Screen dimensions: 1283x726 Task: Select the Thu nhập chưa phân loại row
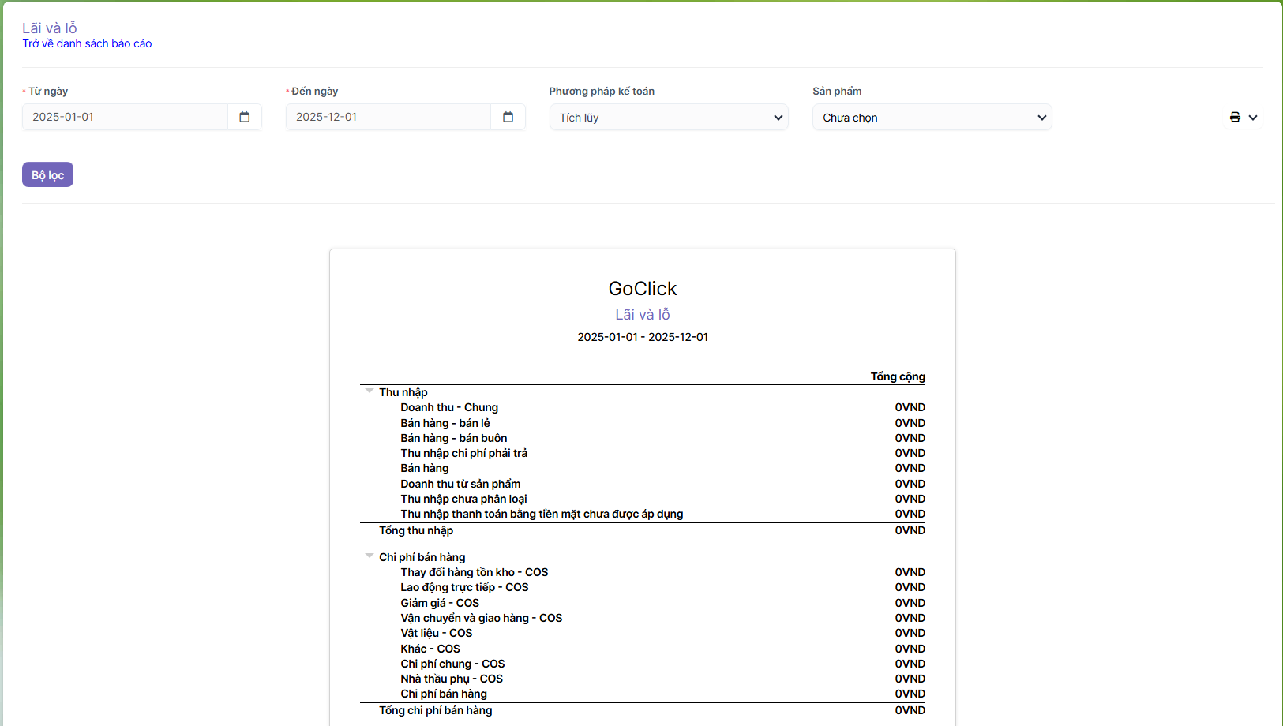tap(463, 499)
